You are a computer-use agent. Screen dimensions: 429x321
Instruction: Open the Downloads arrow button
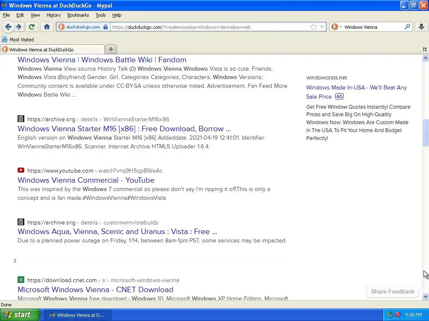tap(421, 27)
